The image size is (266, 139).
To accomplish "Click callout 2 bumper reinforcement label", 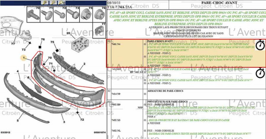I will coord(84,64).
